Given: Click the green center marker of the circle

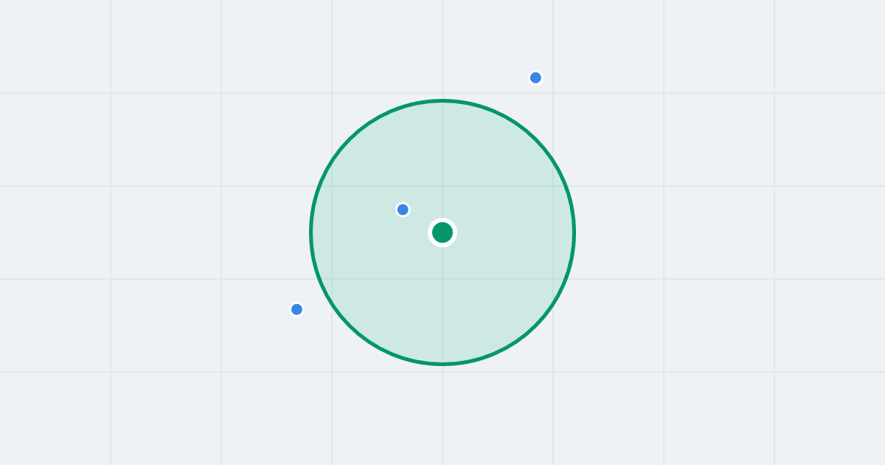Looking at the screenshot, I should point(442,232).
